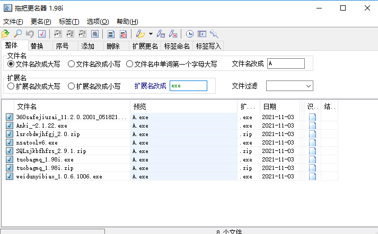This screenshot has height=234, width=378.
Task: Open the 文件(F) menu
Action: click(x=13, y=22)
